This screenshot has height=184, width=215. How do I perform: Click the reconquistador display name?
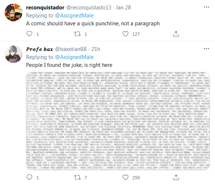(x=45, y=8)
